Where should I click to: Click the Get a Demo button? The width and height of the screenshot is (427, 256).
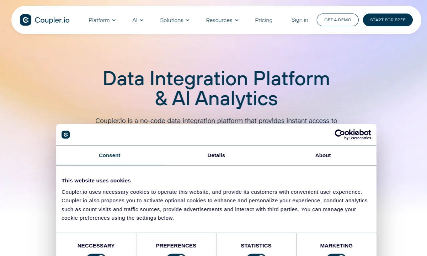pyautogui.click(x=338, y=20)
